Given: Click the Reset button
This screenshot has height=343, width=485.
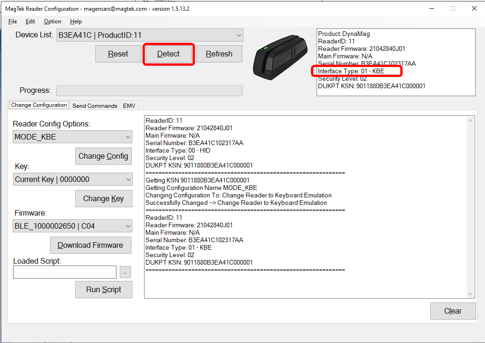Looking at the screenshot, I should click(x=118, y=54).
